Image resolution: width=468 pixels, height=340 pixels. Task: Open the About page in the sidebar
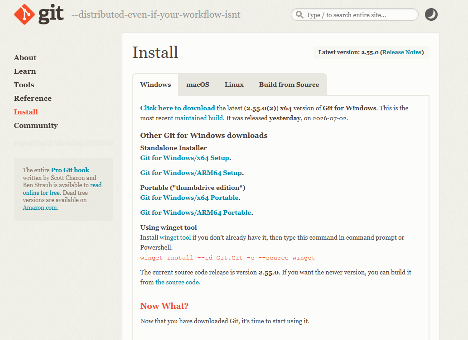[25, 58]
